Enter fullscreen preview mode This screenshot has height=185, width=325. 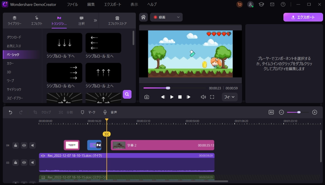212,97
